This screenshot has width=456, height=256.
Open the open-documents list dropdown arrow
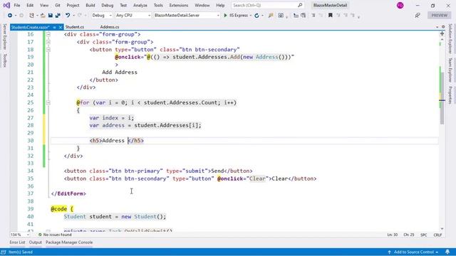click(x=437, y=27)
